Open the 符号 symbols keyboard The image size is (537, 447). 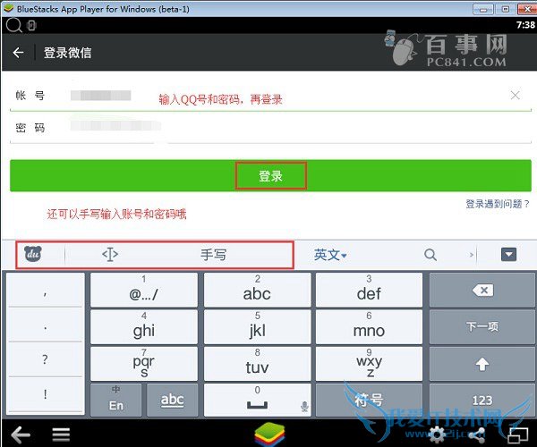[369, 400]
